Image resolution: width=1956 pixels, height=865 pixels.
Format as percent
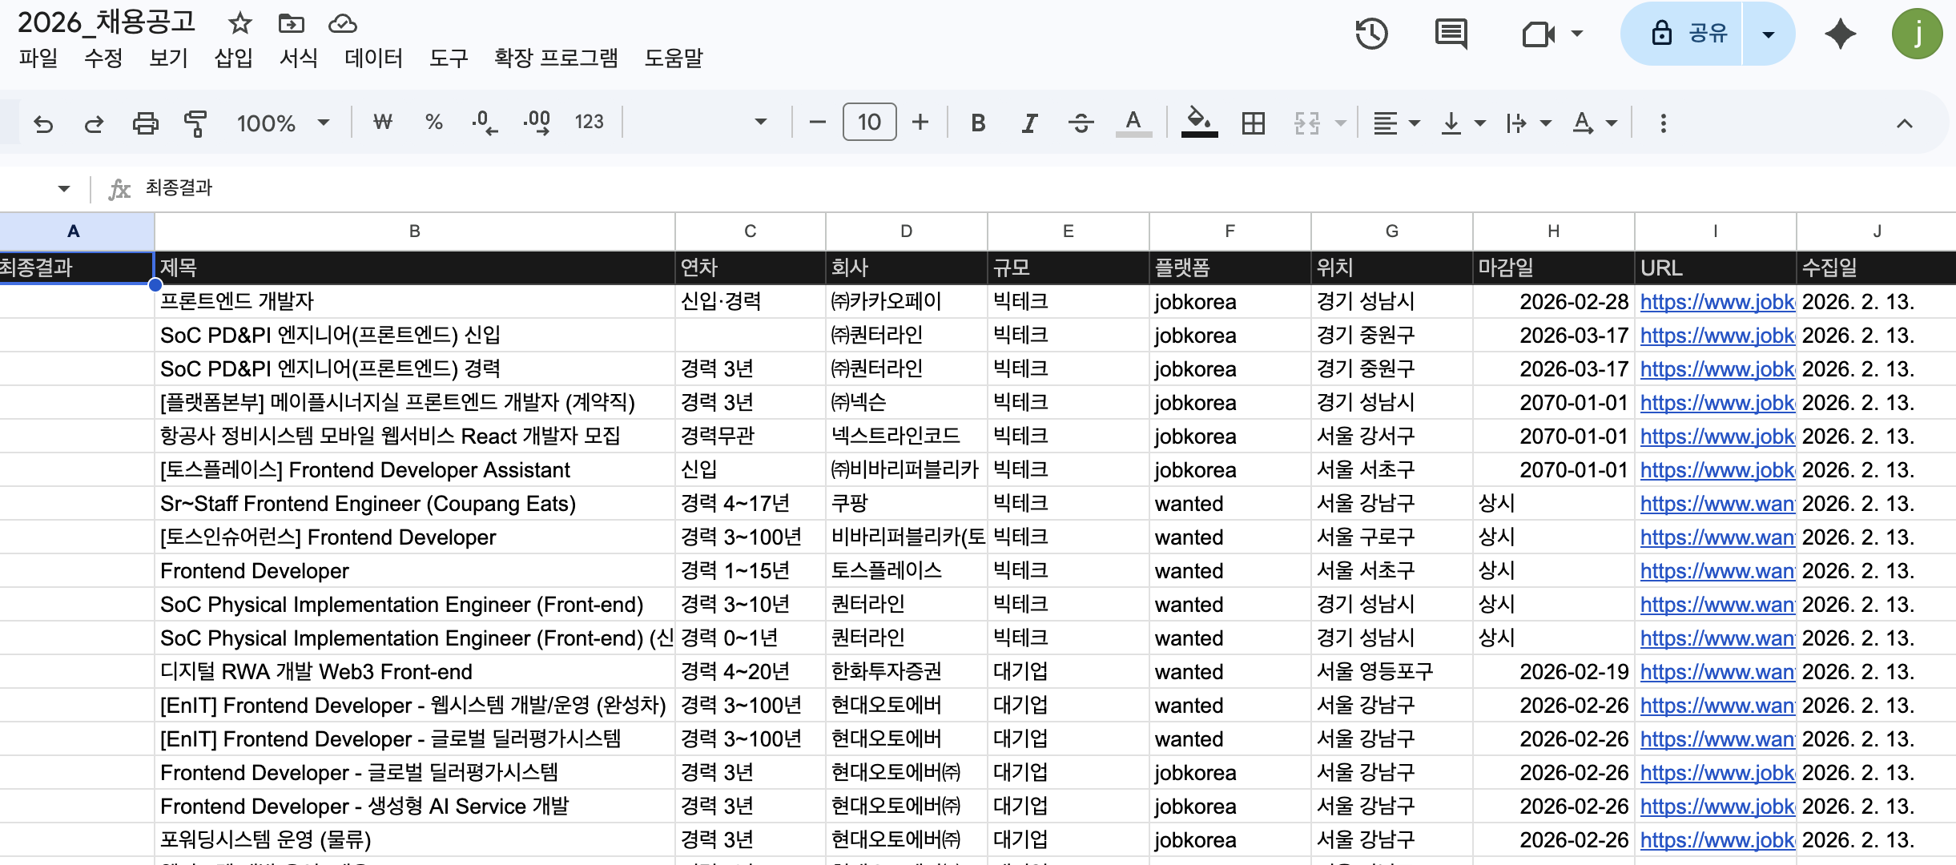[x=434, y=123]
